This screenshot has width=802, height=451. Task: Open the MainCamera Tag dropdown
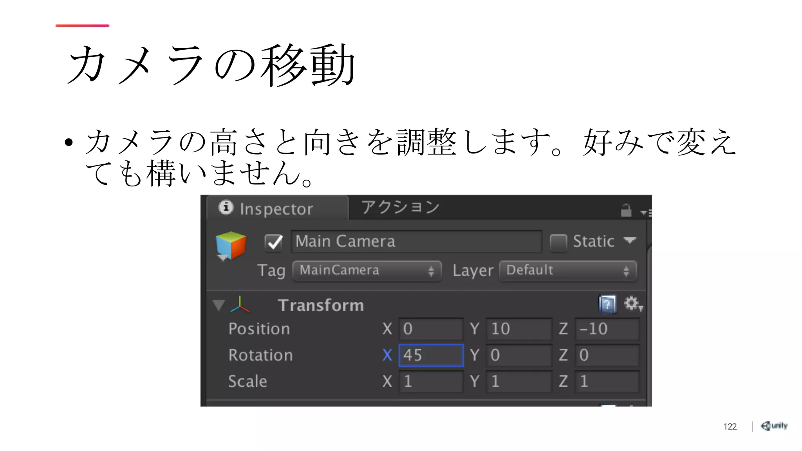tap(367, 271)
